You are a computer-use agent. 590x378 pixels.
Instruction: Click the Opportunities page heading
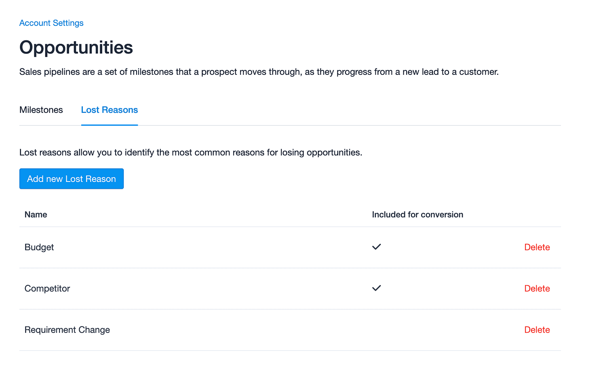coord(76,47)
